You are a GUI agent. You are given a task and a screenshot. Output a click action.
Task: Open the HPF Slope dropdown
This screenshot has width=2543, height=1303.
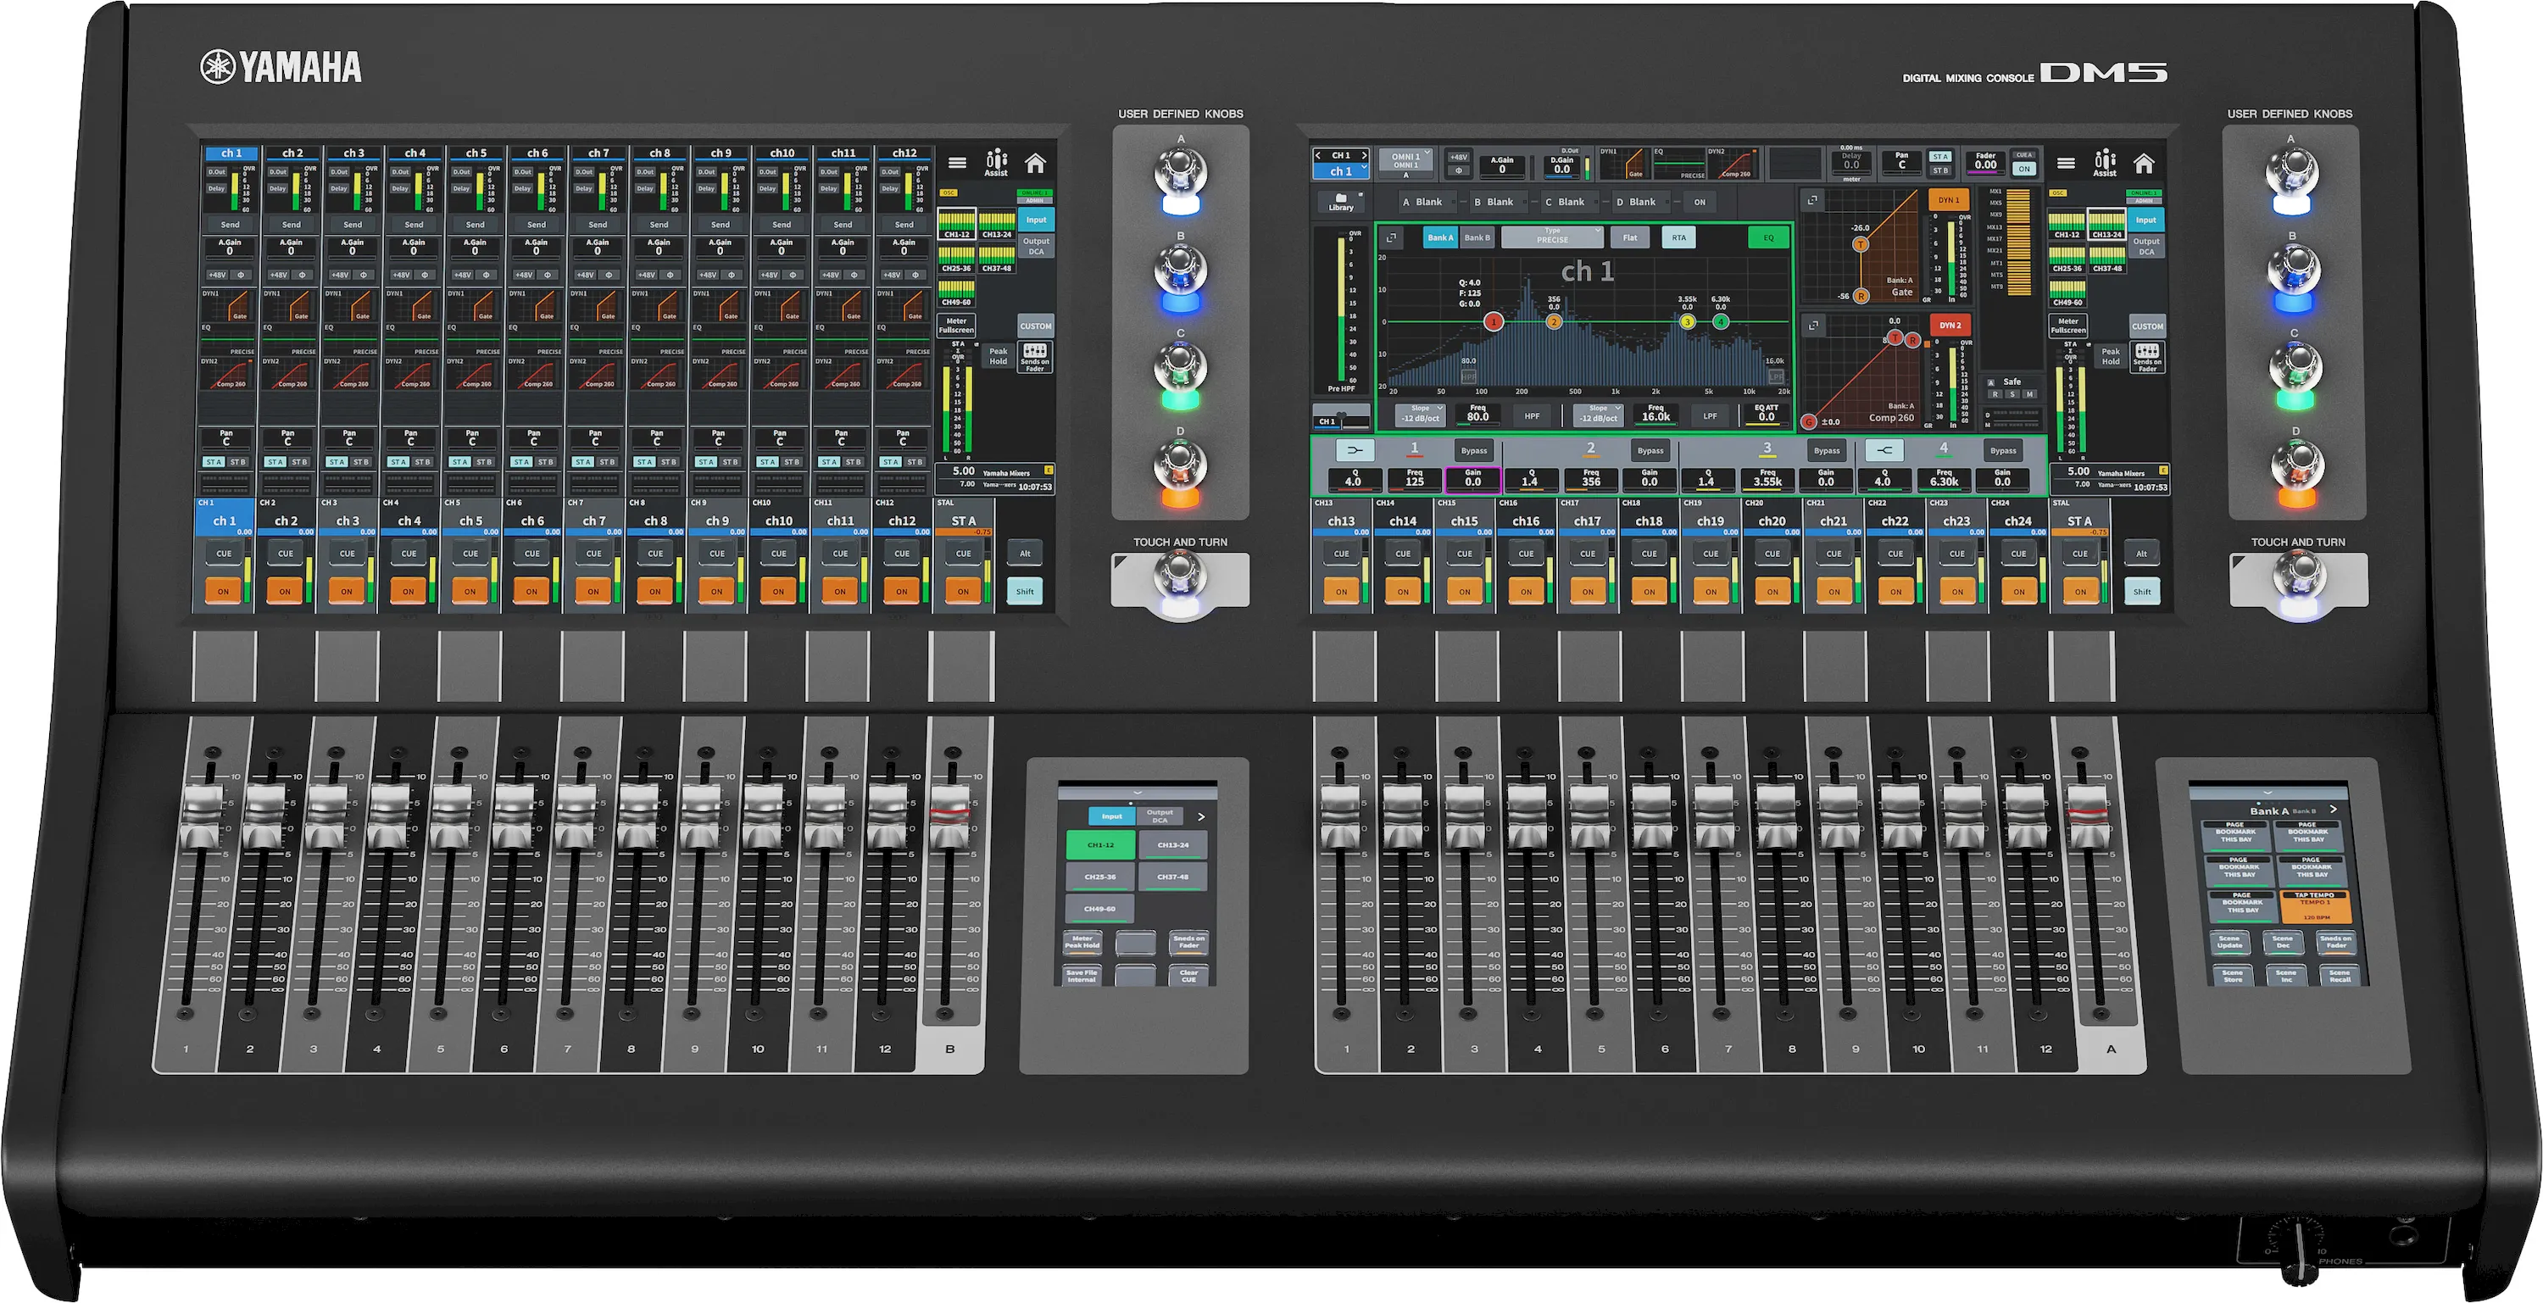pos(1420,415)
